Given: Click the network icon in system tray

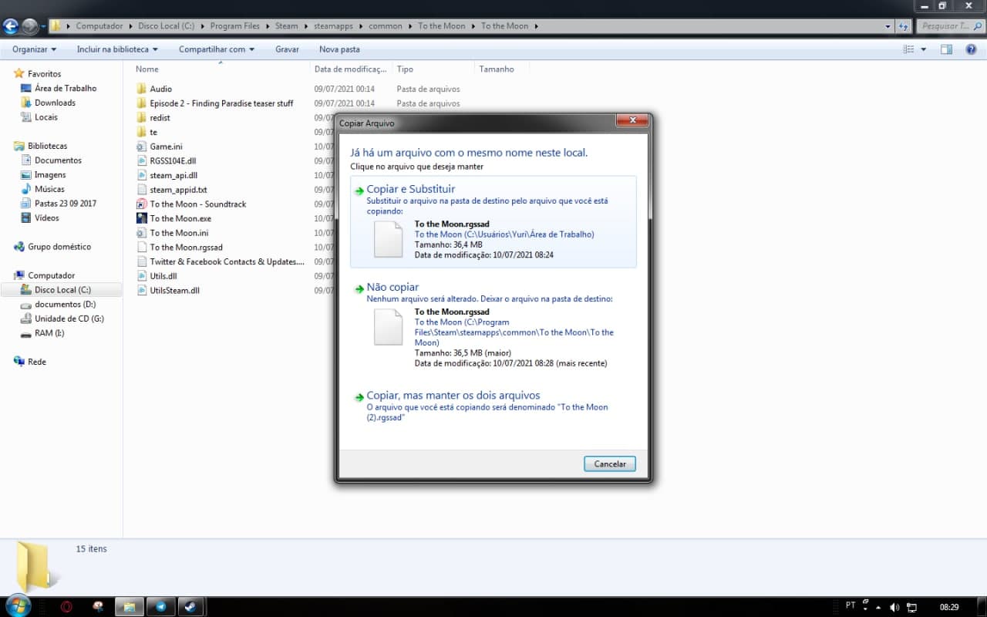Looking at the screenshot, I should 912,607.
